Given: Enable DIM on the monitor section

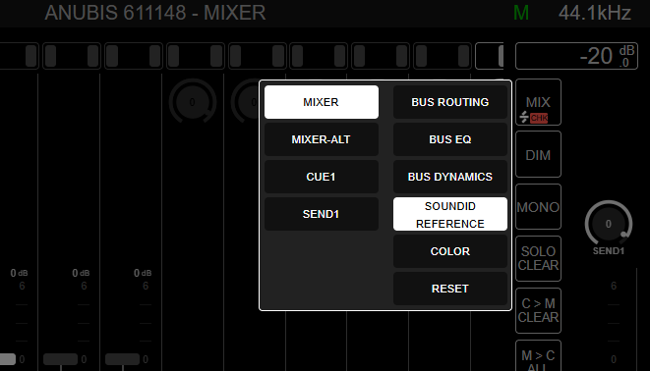Looking at the screenshot, I should click(538, 154).
